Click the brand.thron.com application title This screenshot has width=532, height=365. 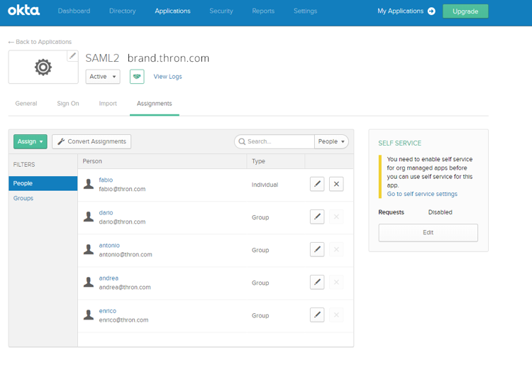pos(168,58)
